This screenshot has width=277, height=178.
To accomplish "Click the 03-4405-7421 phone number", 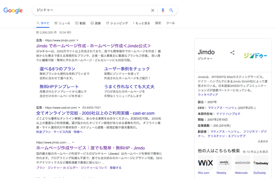I will point(91,107).
